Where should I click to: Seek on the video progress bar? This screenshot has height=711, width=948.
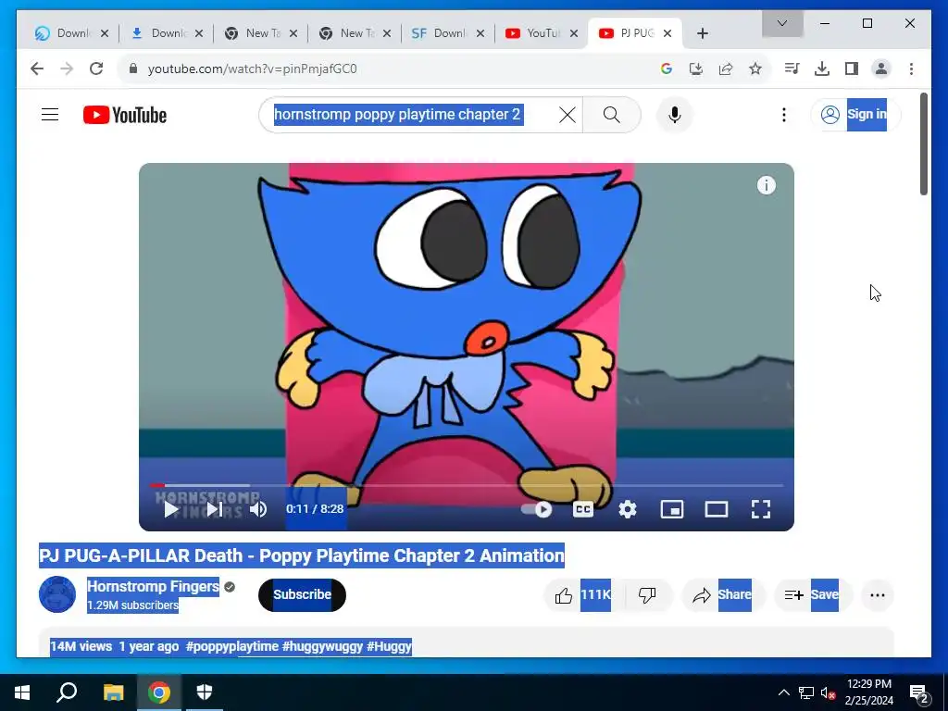(467, 485)
